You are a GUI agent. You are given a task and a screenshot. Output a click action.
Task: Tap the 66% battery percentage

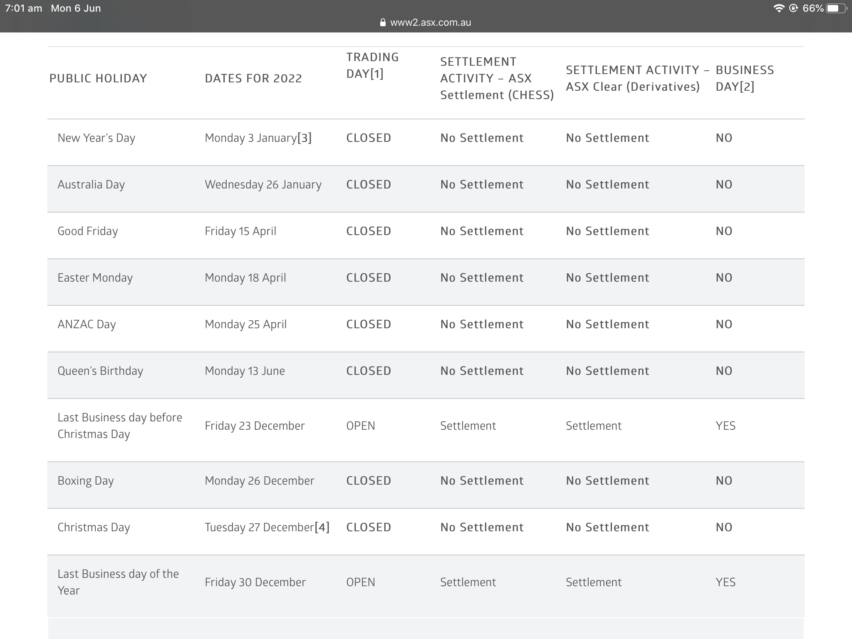(x=813, y=8)
